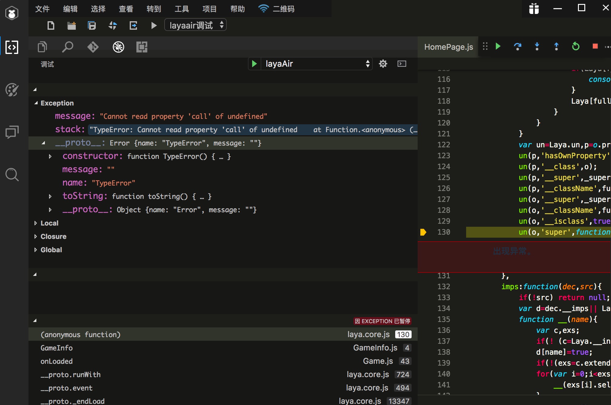The image size is (611, 405).
Task: Click the Step Over debug icon
Action: pos(517,46)
